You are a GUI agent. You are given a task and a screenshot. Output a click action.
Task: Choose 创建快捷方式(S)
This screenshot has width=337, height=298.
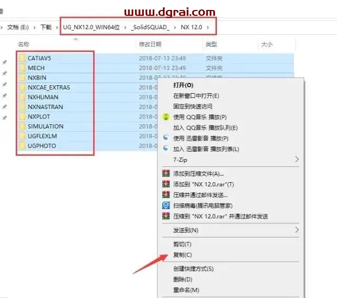[193, 269]
